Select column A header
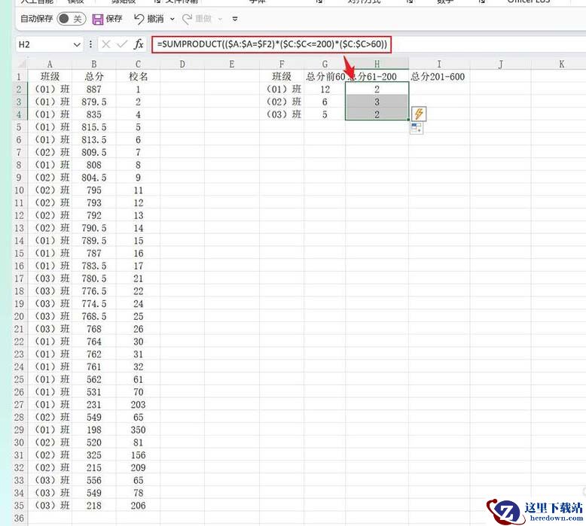Viewport: 586px width, 526px height. 50,64
